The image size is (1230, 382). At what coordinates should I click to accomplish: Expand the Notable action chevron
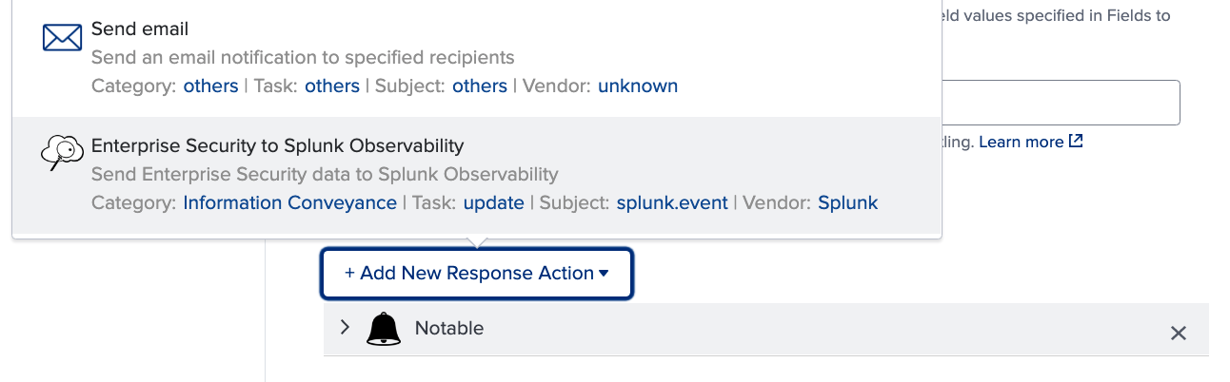point(346,327)
